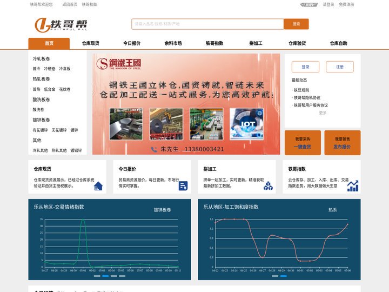389x292 pixels.
Task: Open the 铁哥指数 navigation tab
Action: (214, 43)
